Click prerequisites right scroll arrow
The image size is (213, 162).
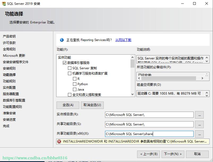pos(202,78)
